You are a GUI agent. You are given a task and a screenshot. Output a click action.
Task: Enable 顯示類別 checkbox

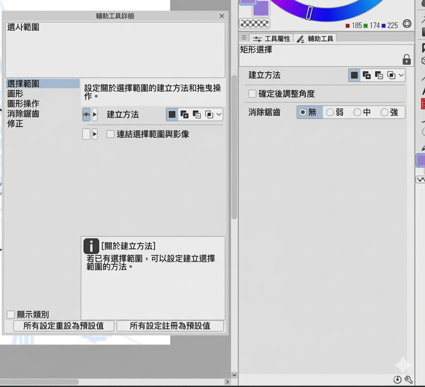[11, 314]
